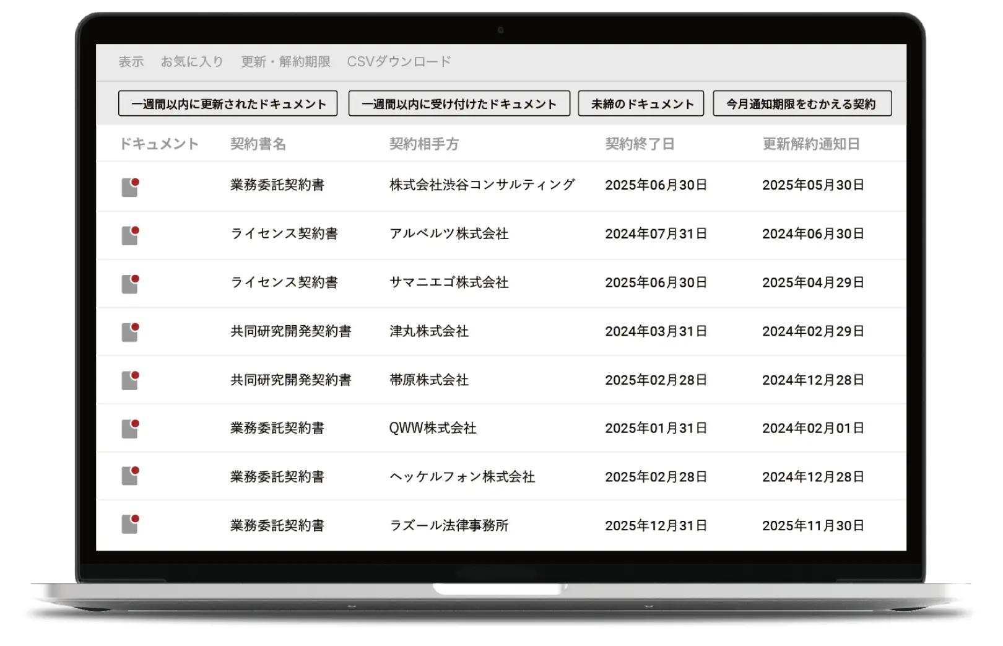Open document icon for ラズール法律事務所 row
The height and width of the screenshot is (646, 1003).
point(130,524)
